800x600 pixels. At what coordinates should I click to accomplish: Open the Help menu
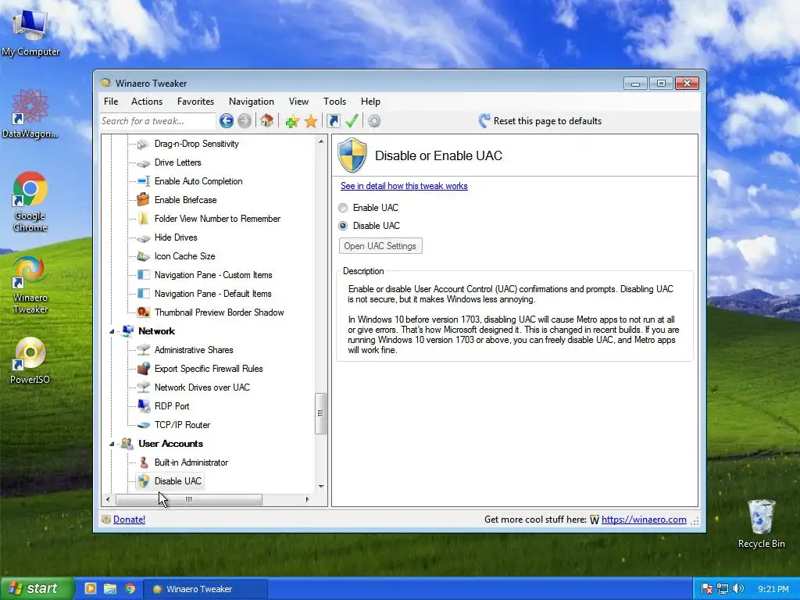point(370,102)
